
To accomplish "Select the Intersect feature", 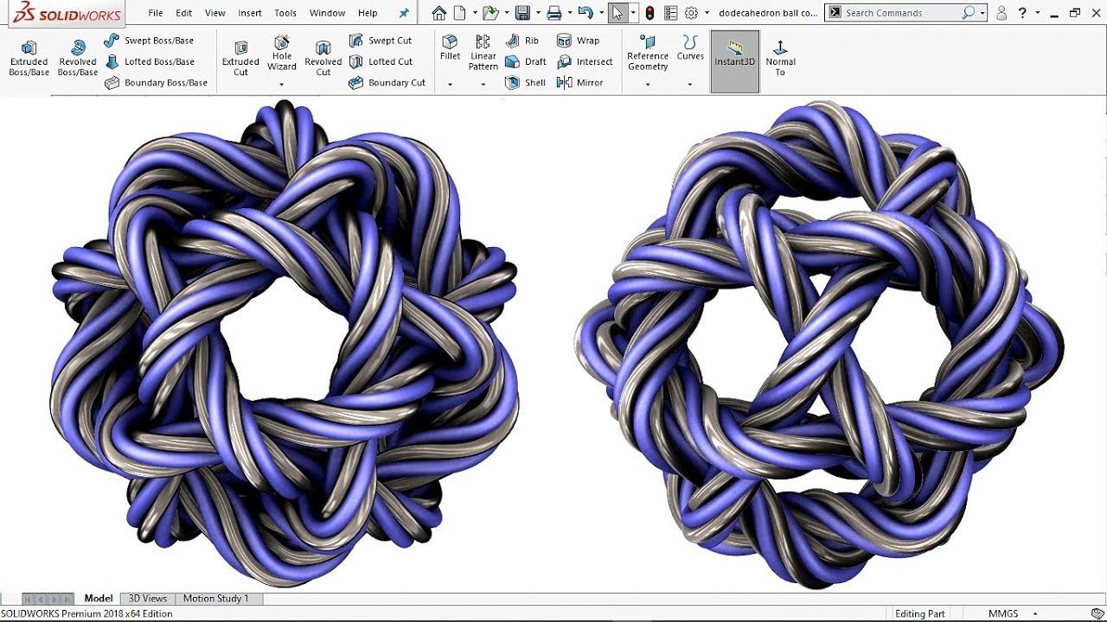I will (x=585, y=61).
